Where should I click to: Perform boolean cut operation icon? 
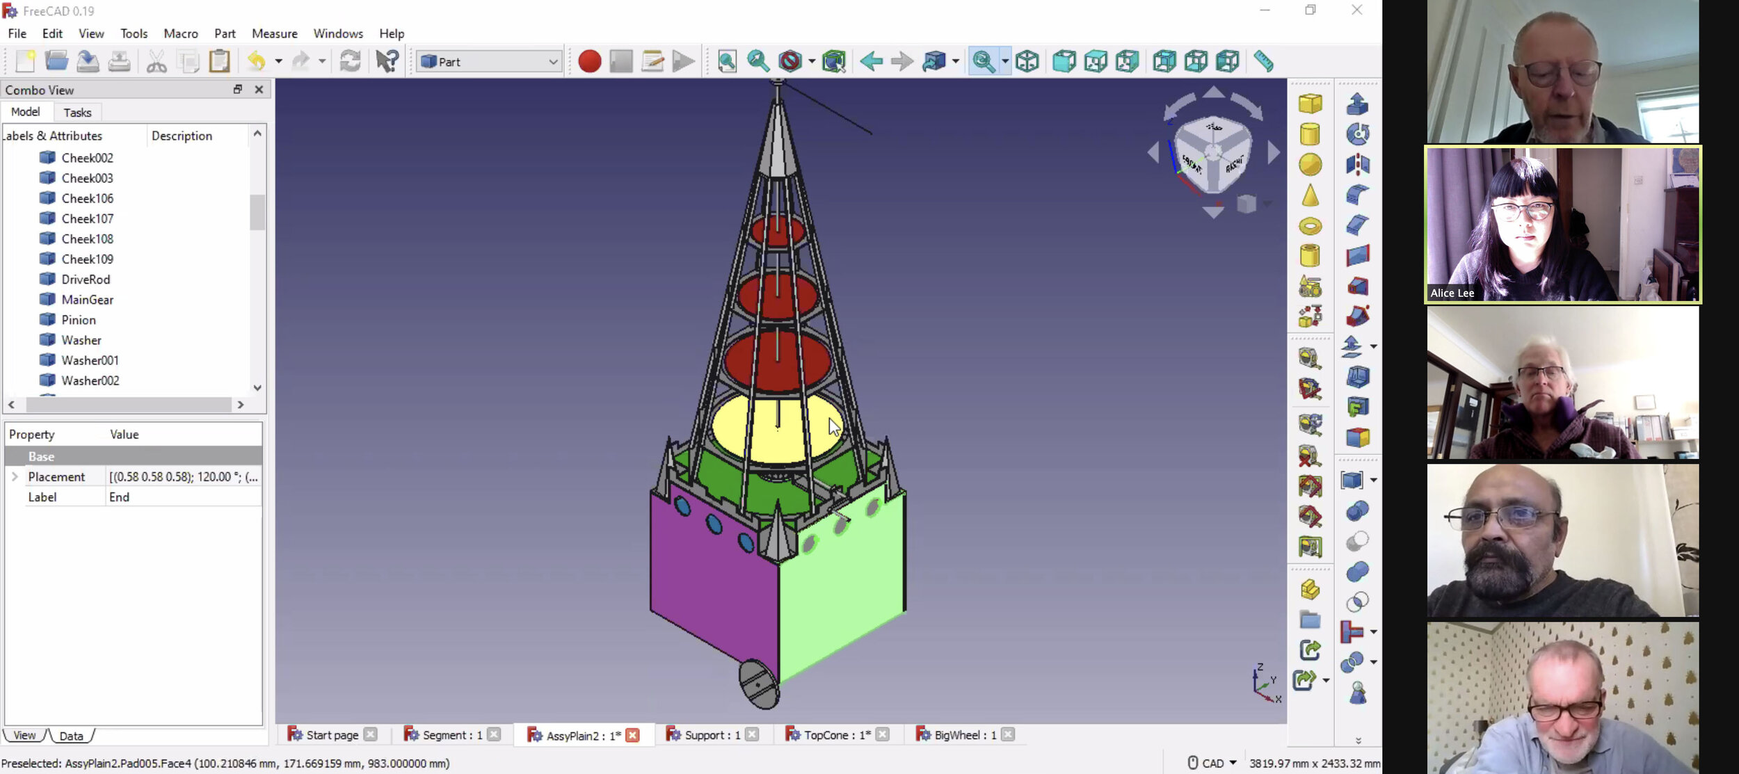(x=1357, y=541)
